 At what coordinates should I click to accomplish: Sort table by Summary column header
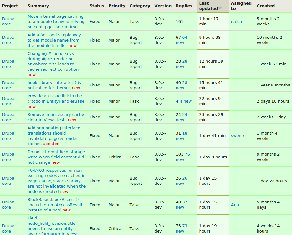click(x=38, y=6)
